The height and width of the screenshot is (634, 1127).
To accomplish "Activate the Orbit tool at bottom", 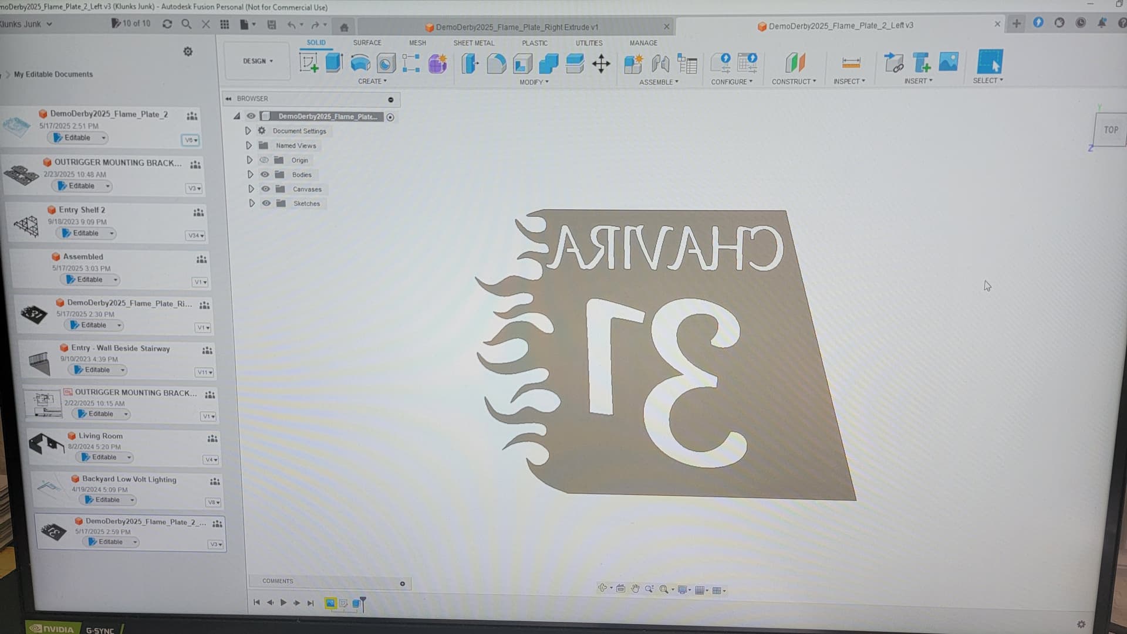I will click(603, 588).
